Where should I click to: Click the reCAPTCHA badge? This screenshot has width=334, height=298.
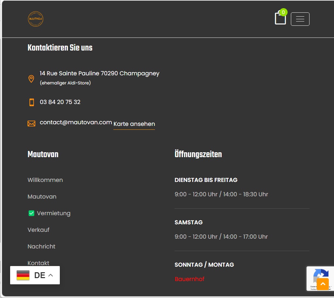tap(320, 278)
